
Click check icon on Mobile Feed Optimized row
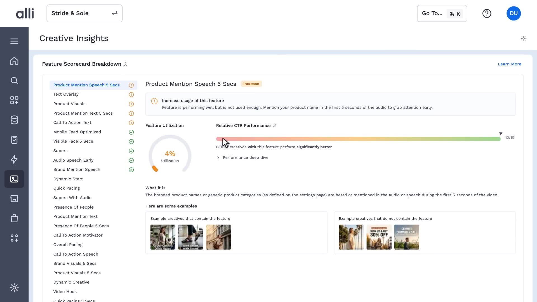(131, 132)
